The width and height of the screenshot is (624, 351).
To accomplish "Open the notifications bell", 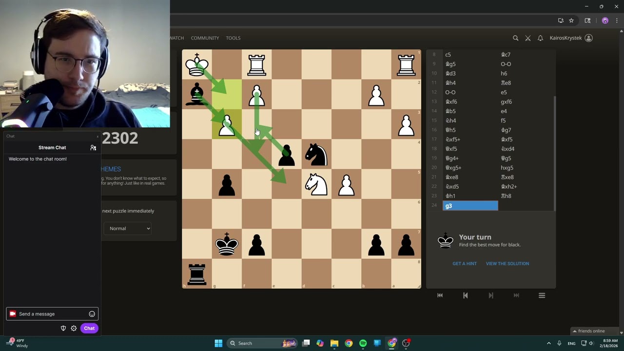I will click(x=540, y=38).
